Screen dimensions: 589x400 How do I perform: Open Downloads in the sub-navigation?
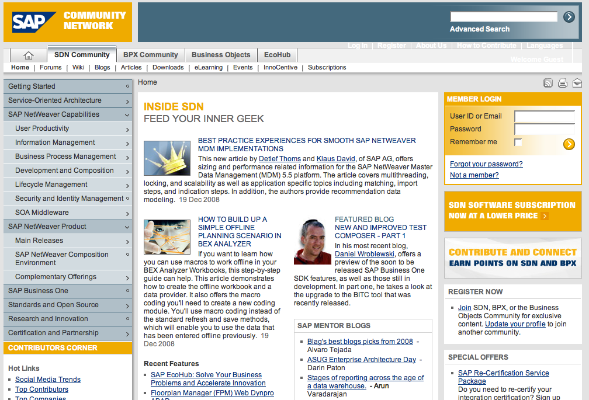click(x=168, y=67)
